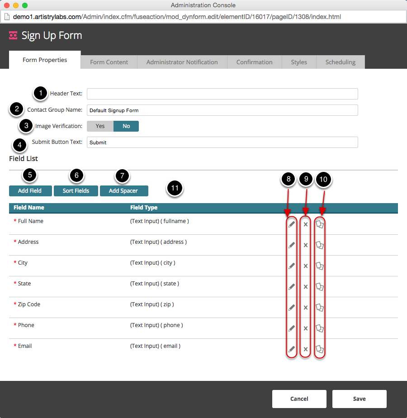This screenshot has width=407, height=418.
Task: Duplicate the Phone field
Action: [x=320, y=328]
